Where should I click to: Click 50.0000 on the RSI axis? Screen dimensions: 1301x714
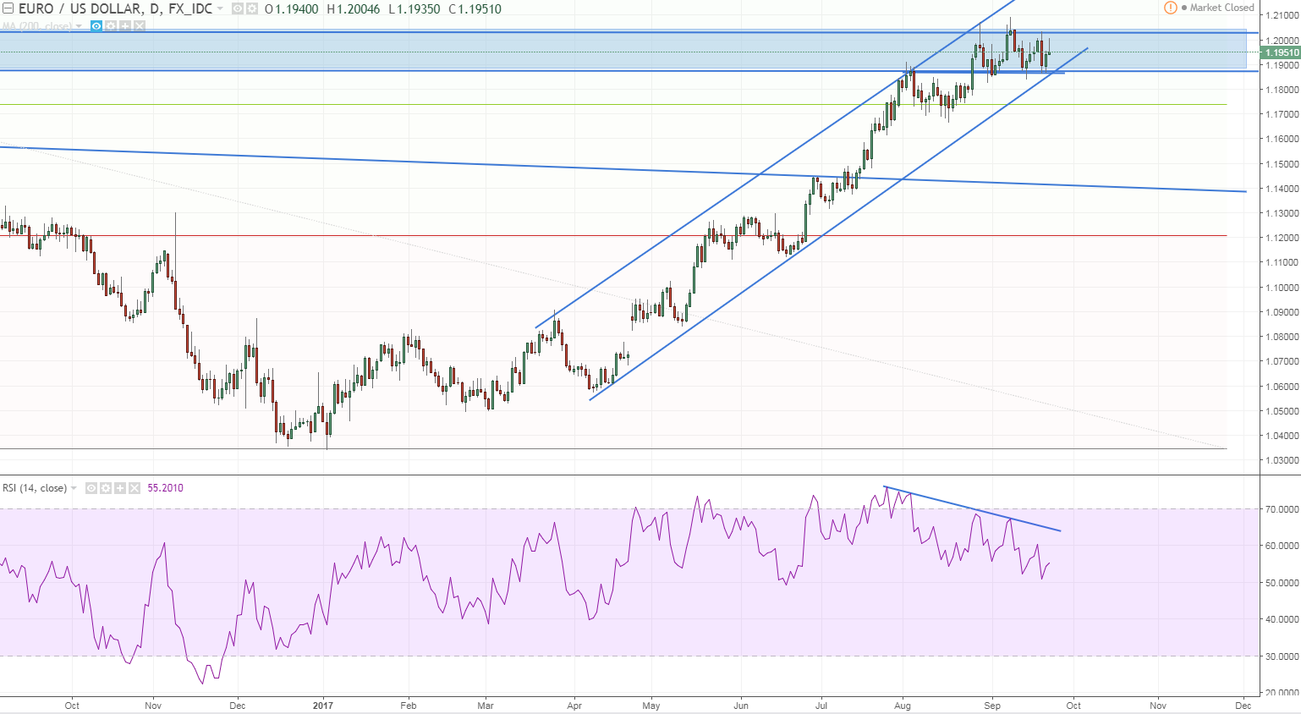1282,583
